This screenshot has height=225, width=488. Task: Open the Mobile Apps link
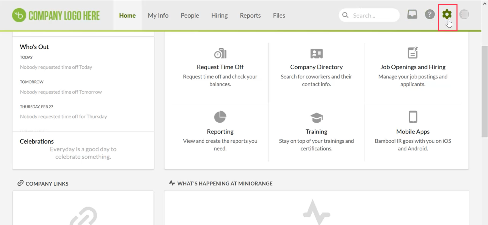[x=413, y=132]
